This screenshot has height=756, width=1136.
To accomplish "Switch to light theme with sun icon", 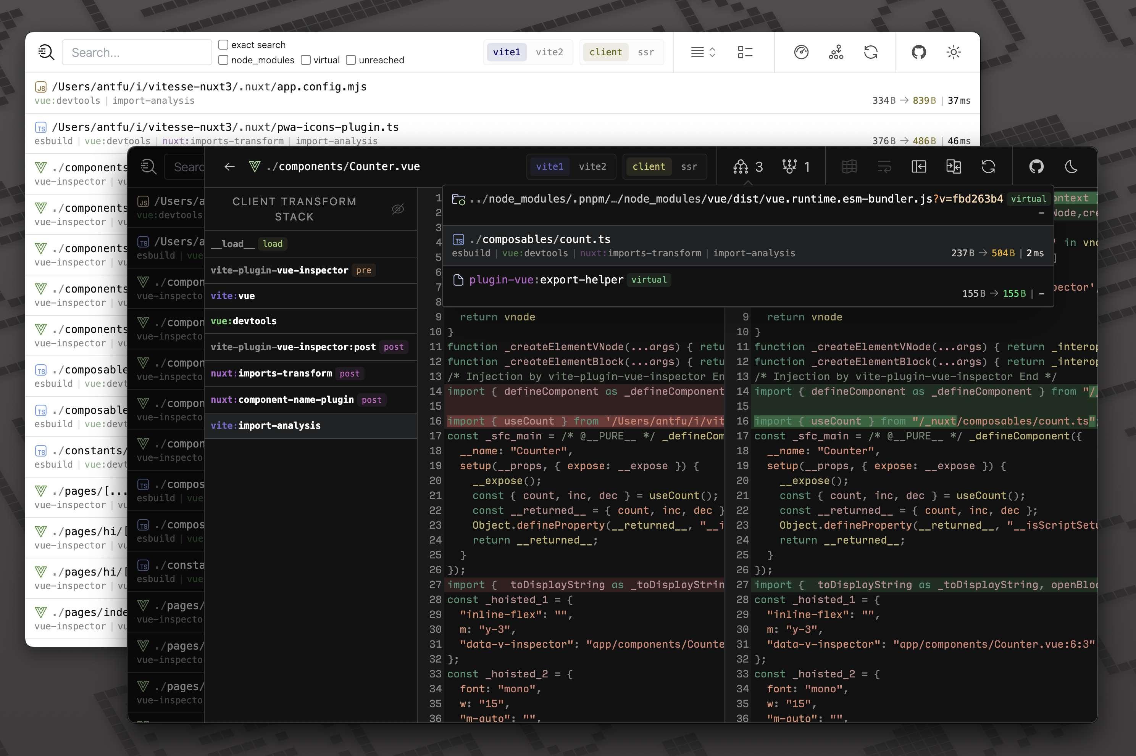I will pyautogui.click(x=953, y=52).
